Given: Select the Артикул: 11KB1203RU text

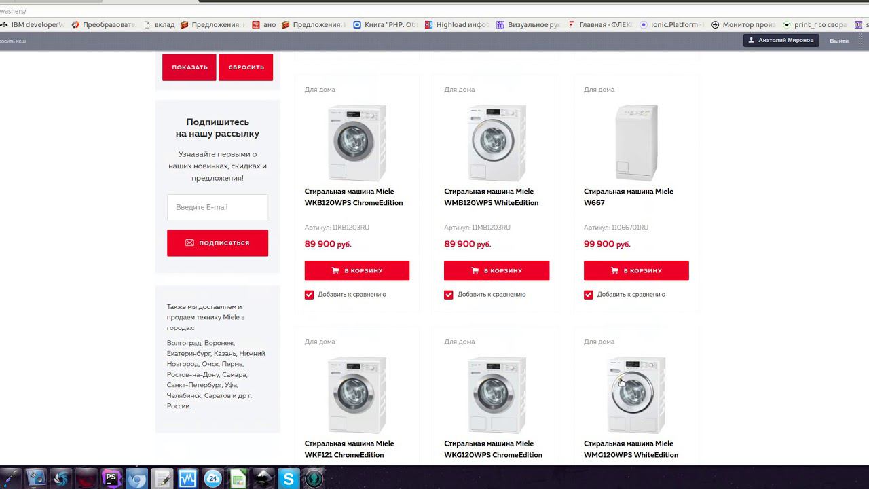Looking at the screenshot, I should click(337, 228).
